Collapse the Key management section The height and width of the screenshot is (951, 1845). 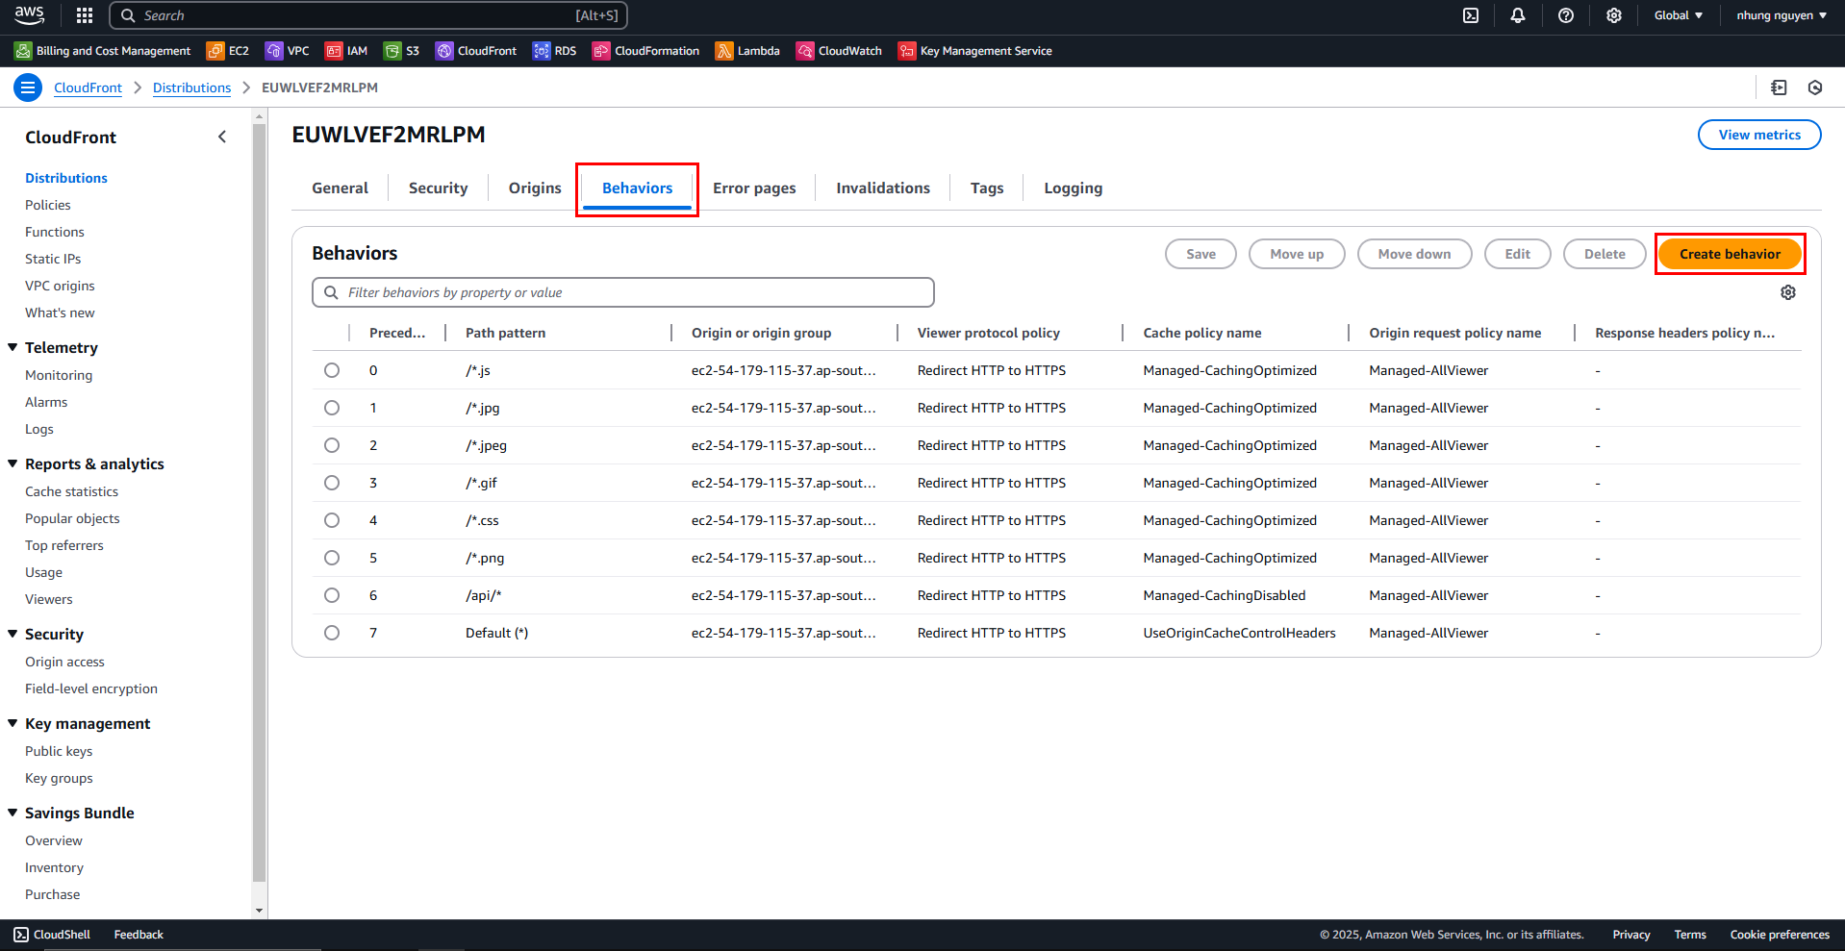click(13, 723)
